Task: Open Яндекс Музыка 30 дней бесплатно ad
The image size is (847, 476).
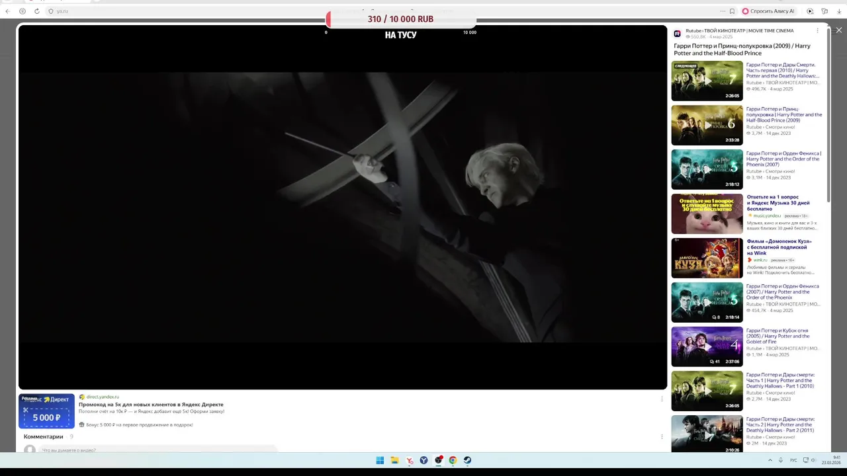Action: click(x=778, y=203)
